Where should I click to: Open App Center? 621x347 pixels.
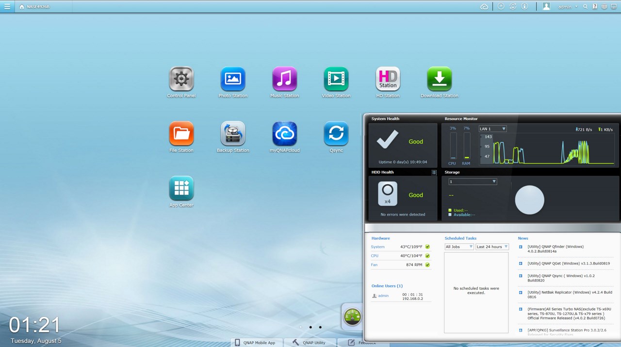pyautogui.click(x=181, y=188)
